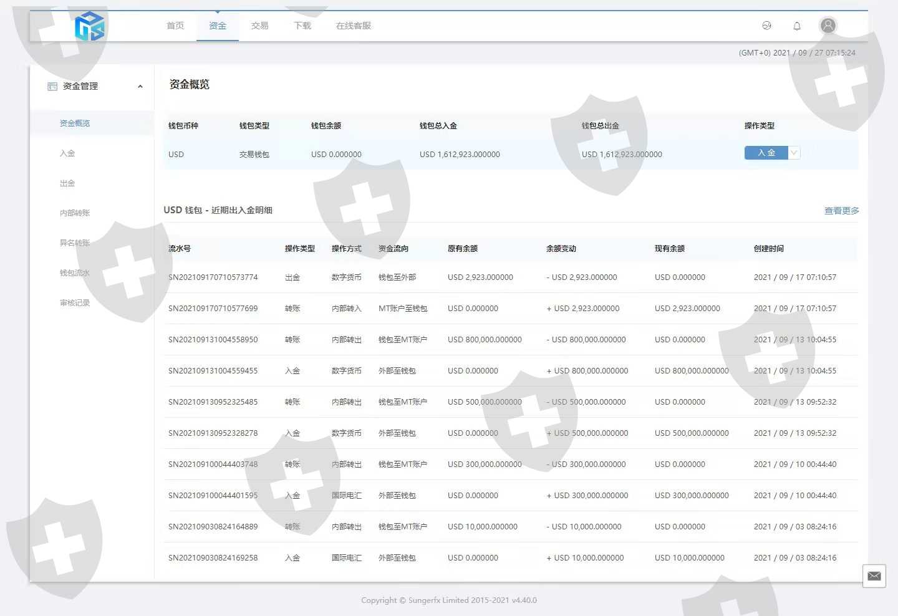898x616 pixels.
Task: Expand the 入金 button dropdown arrow
Action: pyautogui.click(x=794, y=153)
